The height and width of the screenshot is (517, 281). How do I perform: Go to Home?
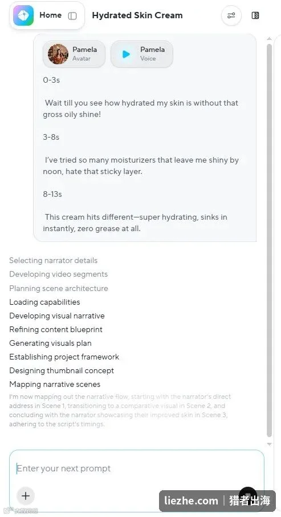point(50,15)
